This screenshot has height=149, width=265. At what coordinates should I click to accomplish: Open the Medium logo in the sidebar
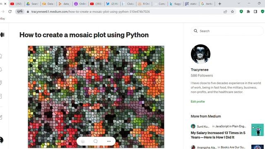(x=2, y=35)
